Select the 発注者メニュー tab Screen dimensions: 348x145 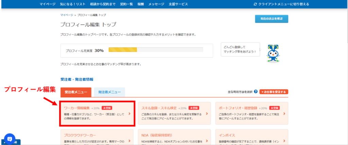(110, 92)
